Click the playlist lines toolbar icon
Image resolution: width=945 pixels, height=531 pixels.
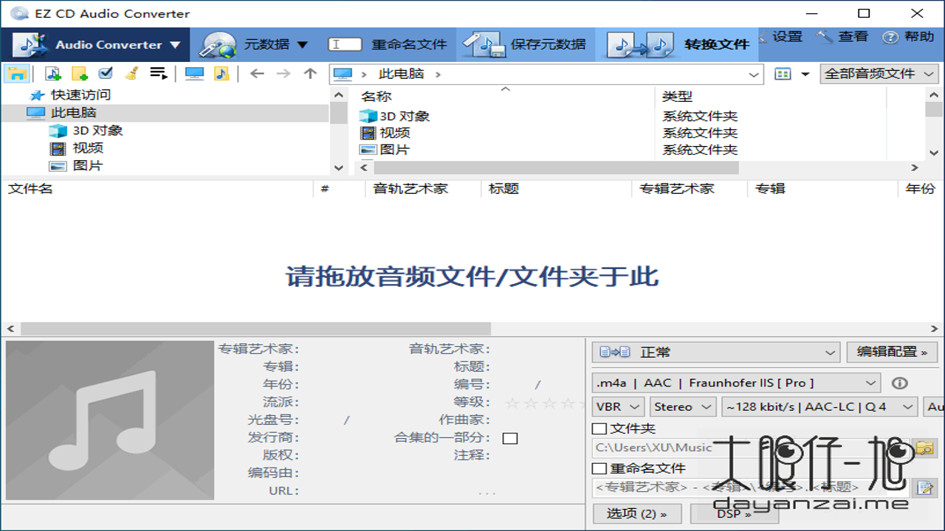coord(158,73)
